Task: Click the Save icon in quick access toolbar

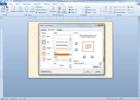Action: click(x=4, y=1)
